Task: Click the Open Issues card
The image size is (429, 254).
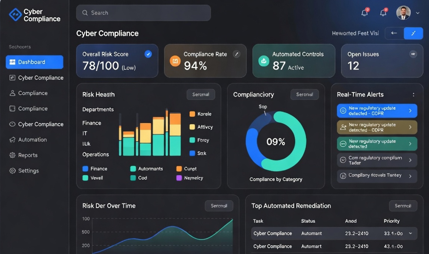Action: click(382, 61)
